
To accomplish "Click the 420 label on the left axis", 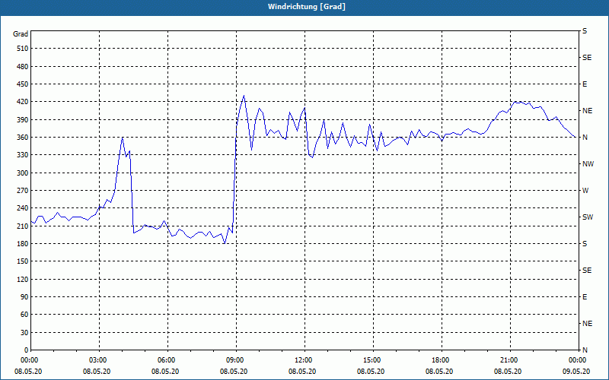I will pyautogui.click(x=23, y=102).
